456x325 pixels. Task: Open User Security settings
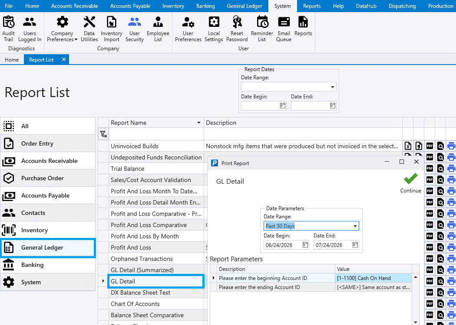coord(134,29)
